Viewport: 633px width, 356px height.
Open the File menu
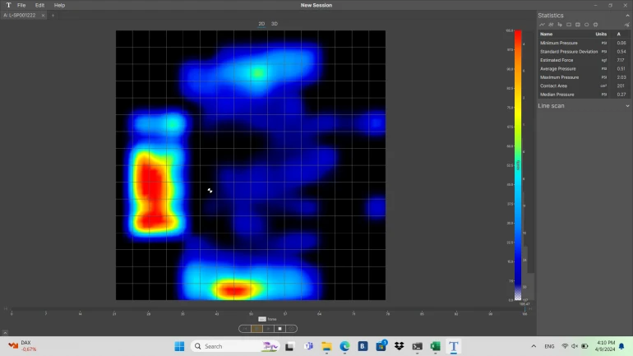coord(21,5)
